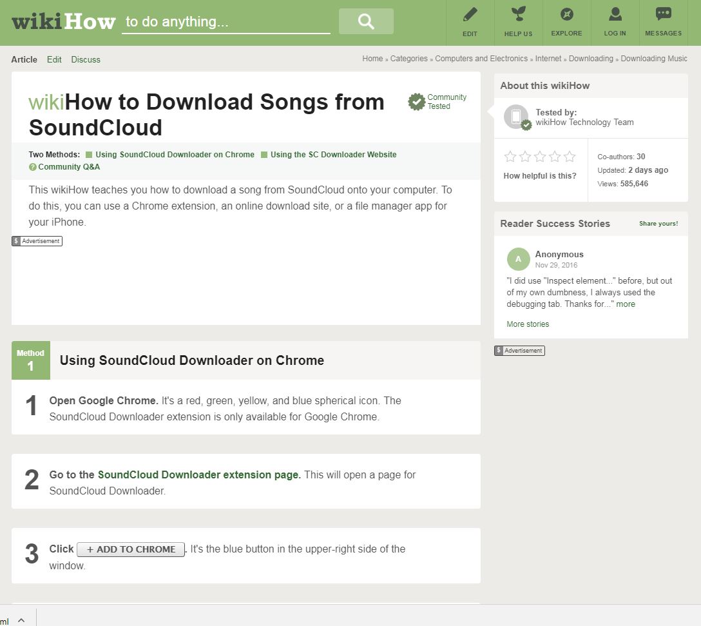The width and height of the screenshot is (701, 626).
Task: Jump to Using the SC Downloader Website
Action: [334, 154]
